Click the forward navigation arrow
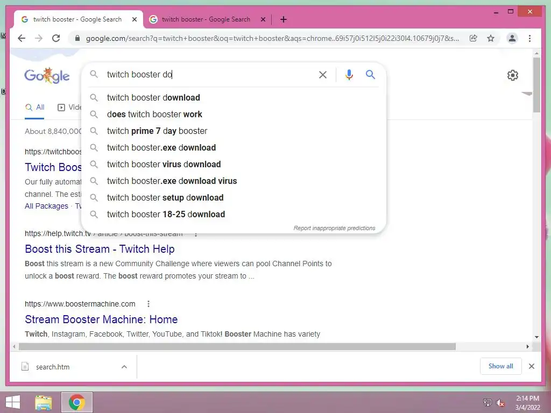Screen dimensions: 551x413 tap(39, 38)
